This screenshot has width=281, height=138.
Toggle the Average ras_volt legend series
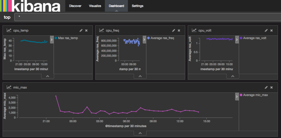click(x=254, y=38)
